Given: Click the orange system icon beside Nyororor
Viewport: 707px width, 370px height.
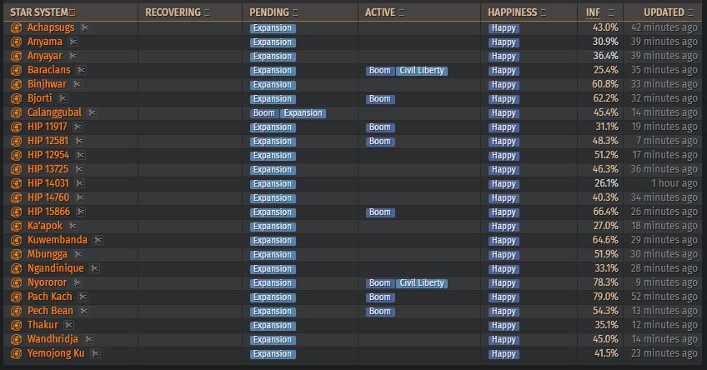Looking at the screenshot, I should (16, 283).
